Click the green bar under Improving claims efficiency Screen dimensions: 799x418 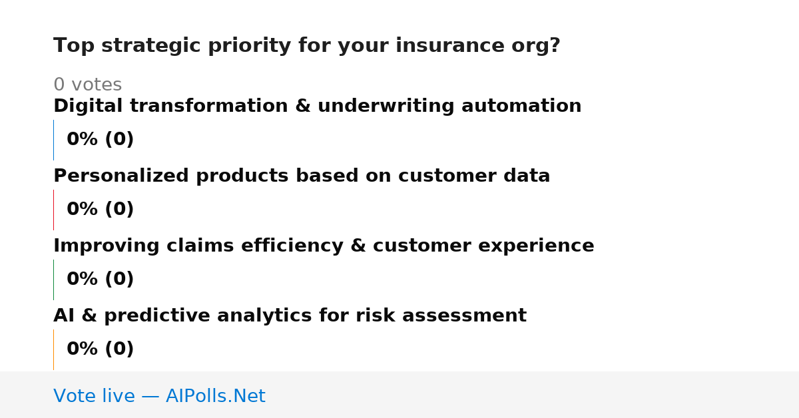pos(53,280)
